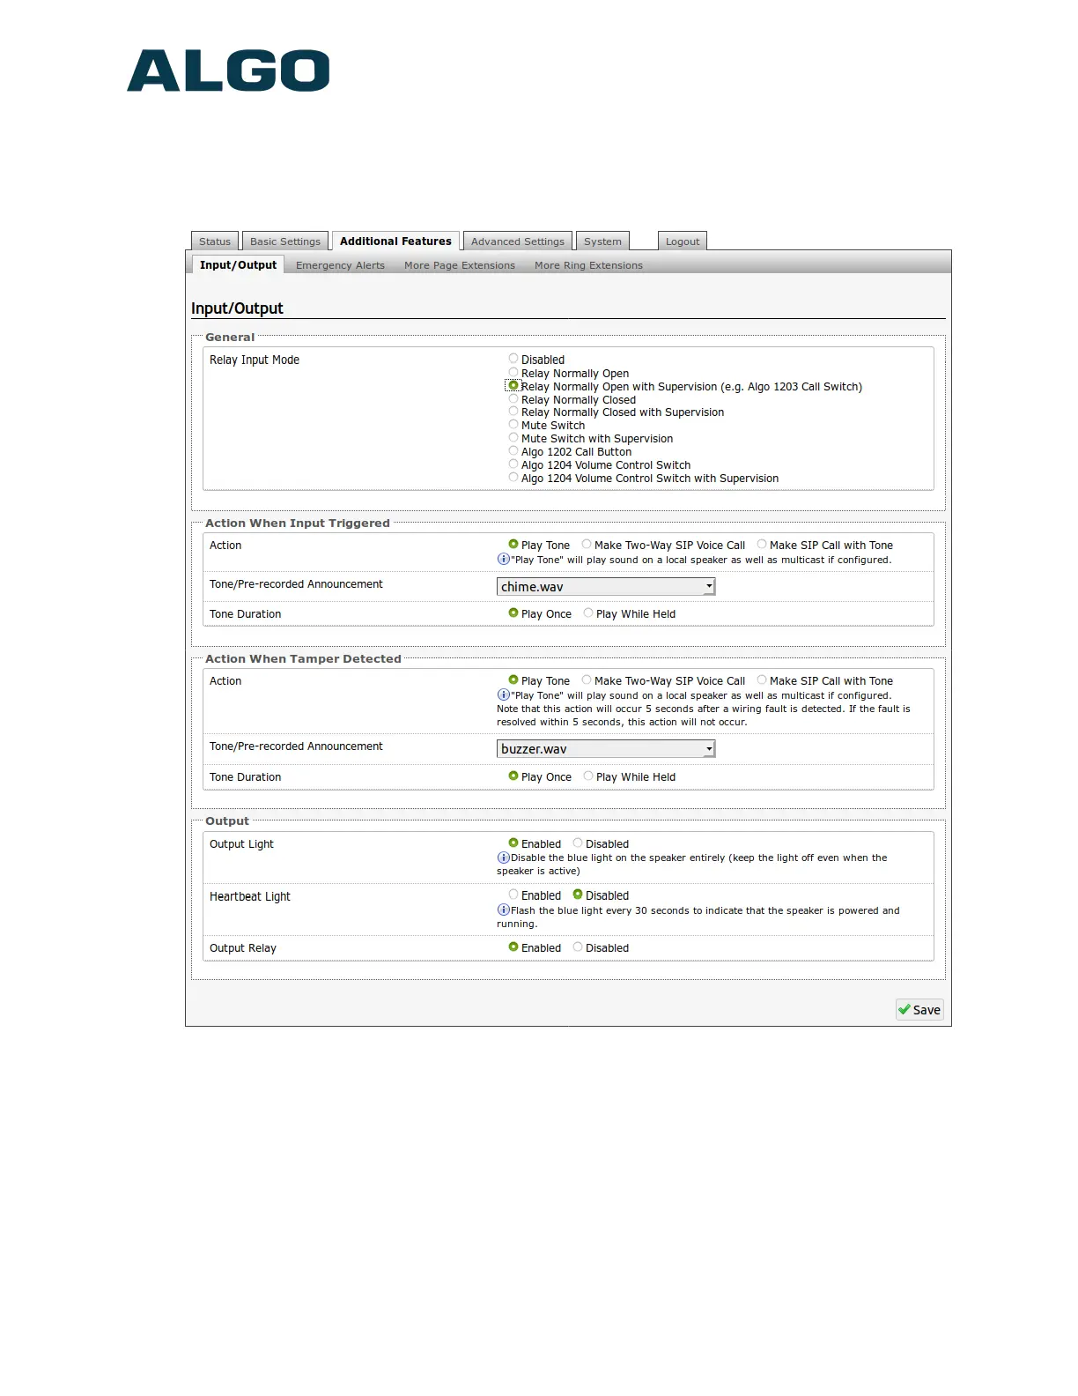Switch to More Page Extensions sub-tab
This screenshot has height=1396, width=1078.
tap(460, 265)
